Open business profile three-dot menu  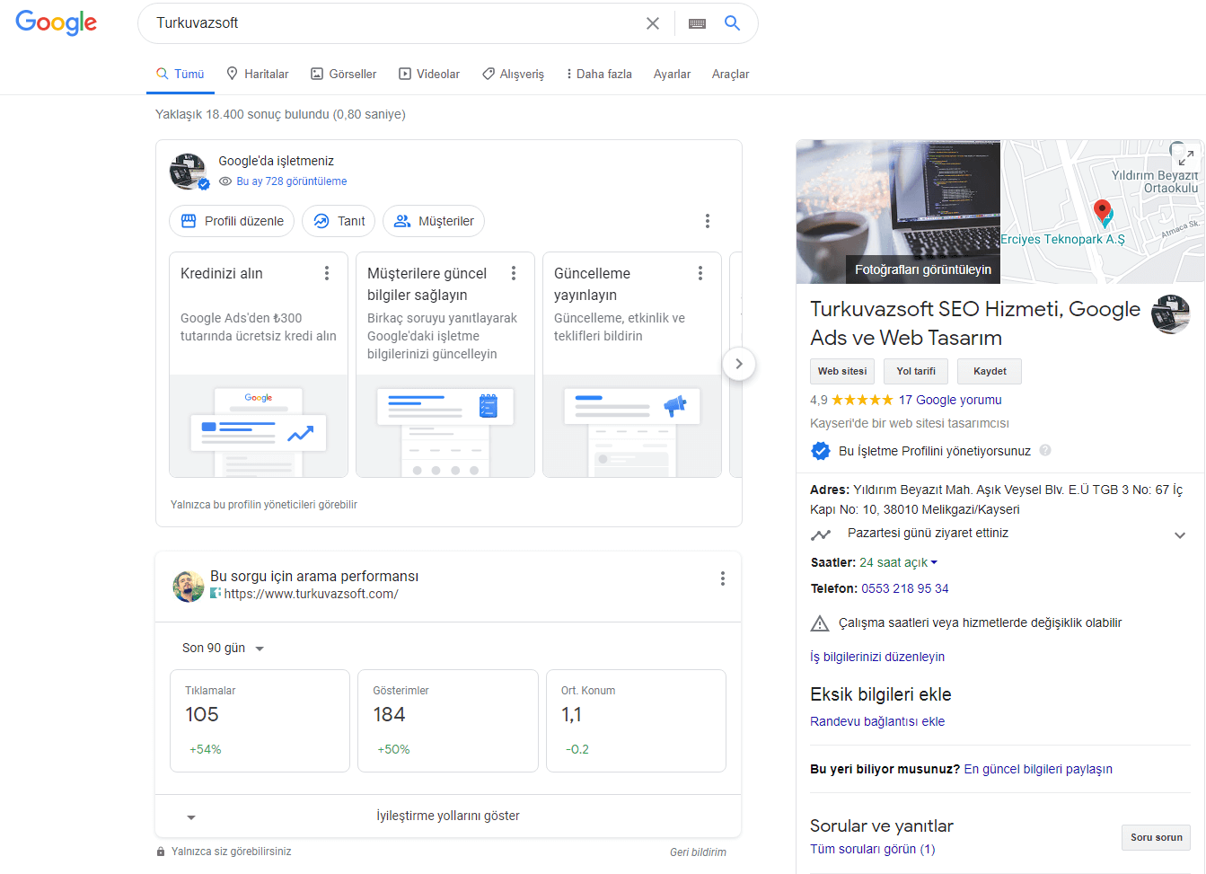click(x=708, y=221)
